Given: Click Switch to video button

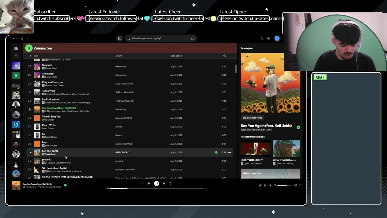Looking at the screenshot, I should click(x=252, y=118).
